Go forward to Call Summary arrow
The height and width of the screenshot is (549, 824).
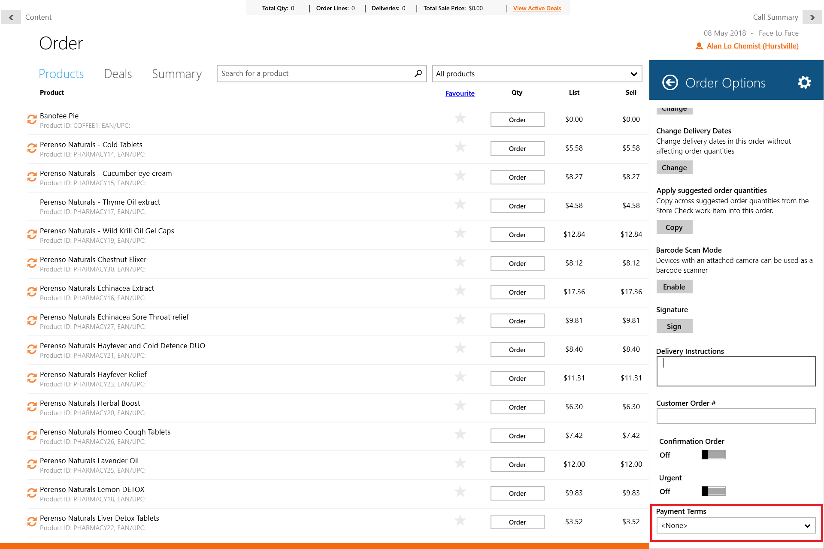(812, 17)
